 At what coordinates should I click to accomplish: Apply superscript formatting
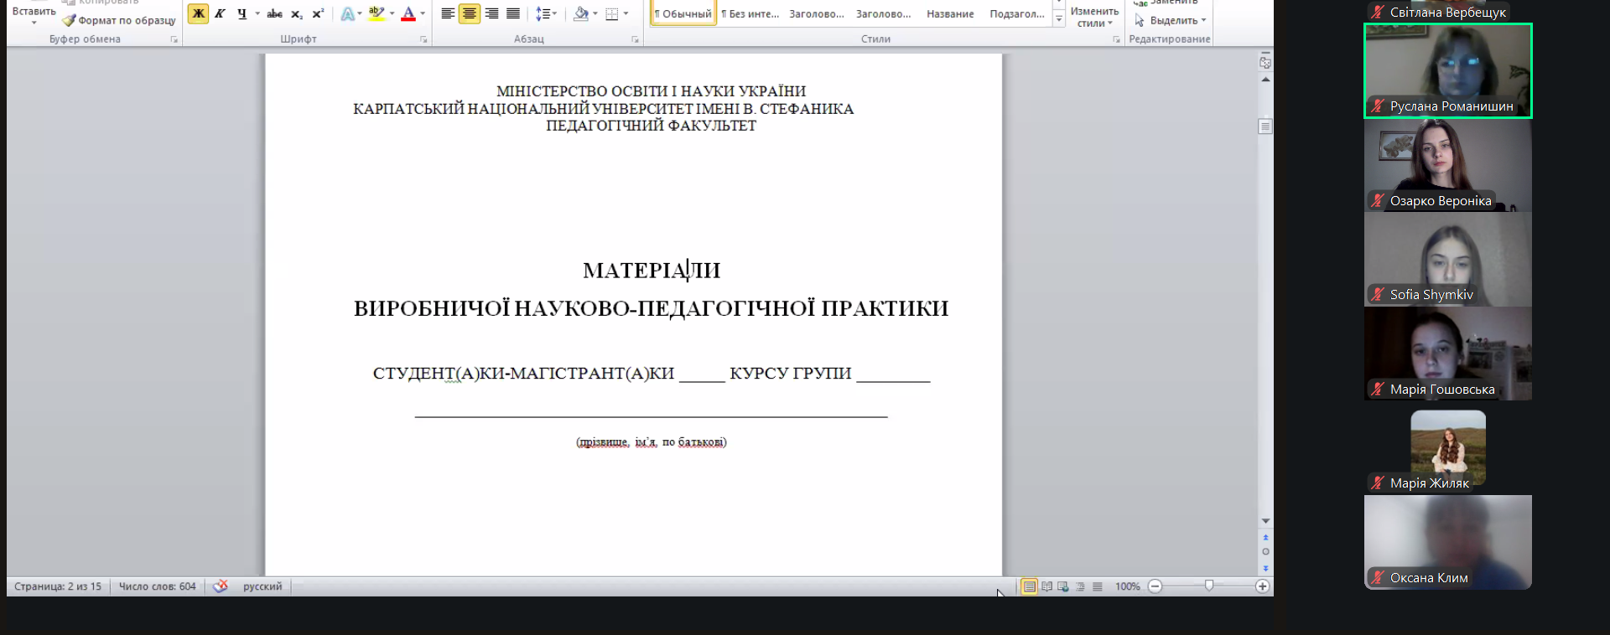(x=318, y=13)
